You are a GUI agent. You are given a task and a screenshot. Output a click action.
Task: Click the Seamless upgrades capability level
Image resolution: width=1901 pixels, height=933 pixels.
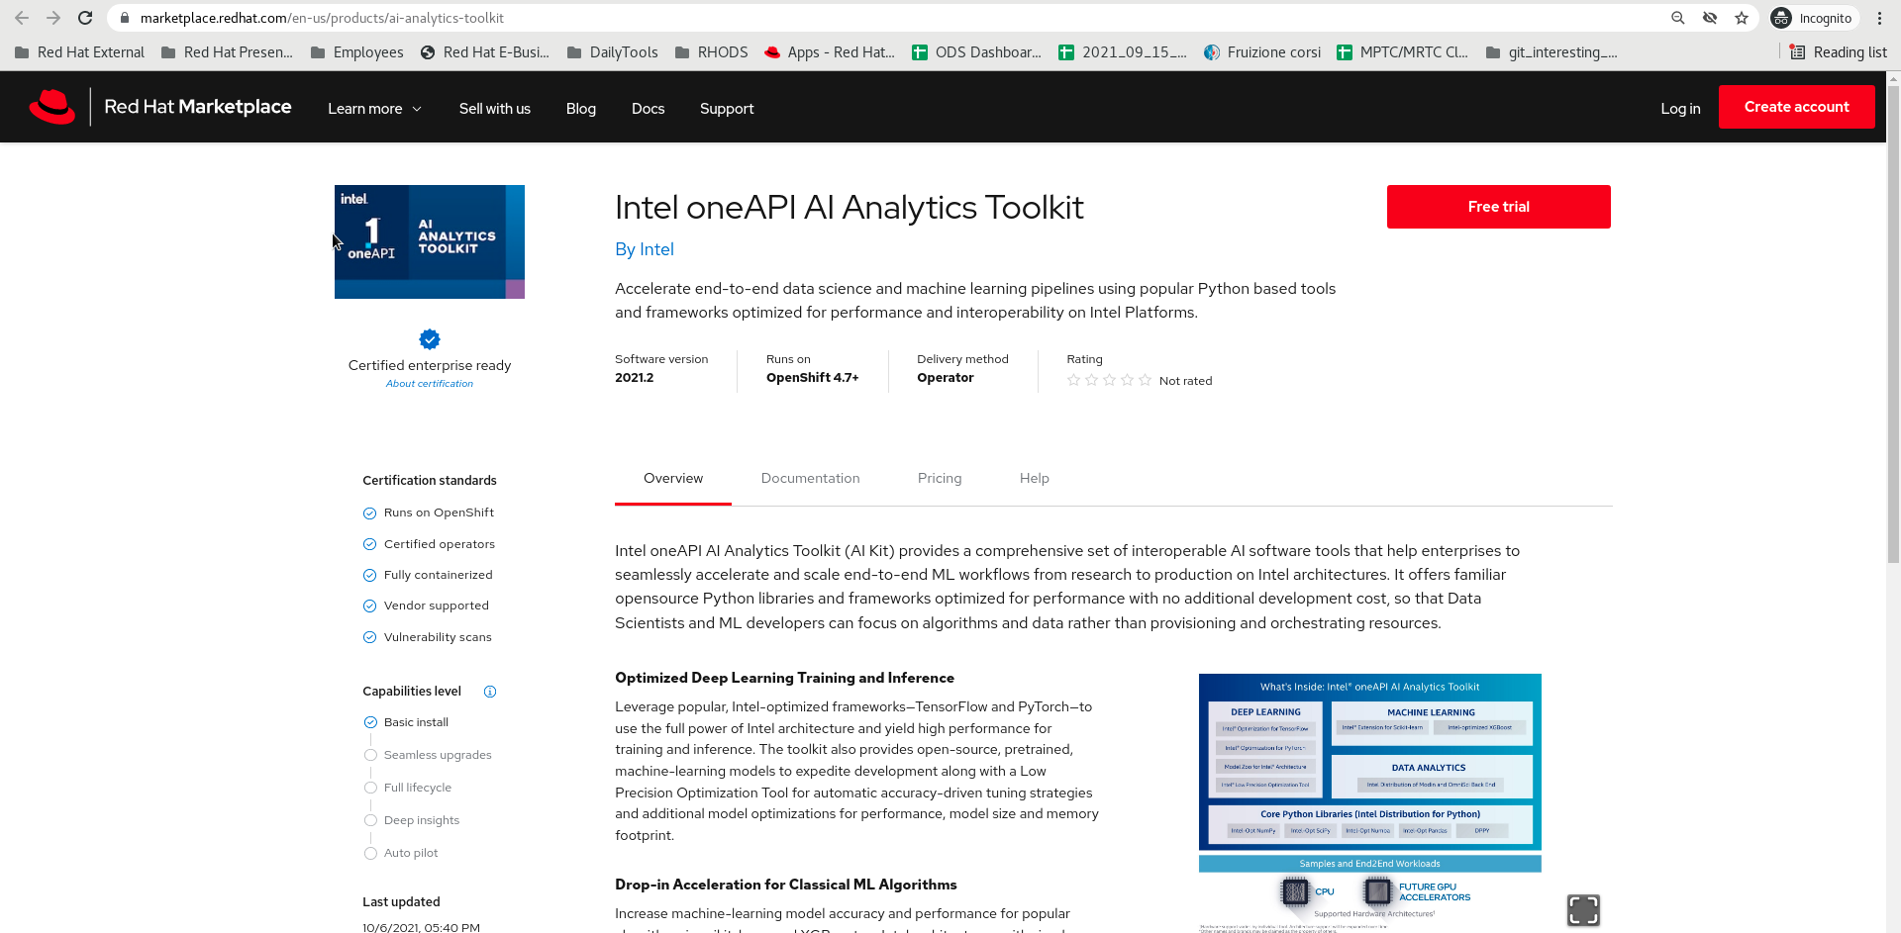(x=428, y=755)
